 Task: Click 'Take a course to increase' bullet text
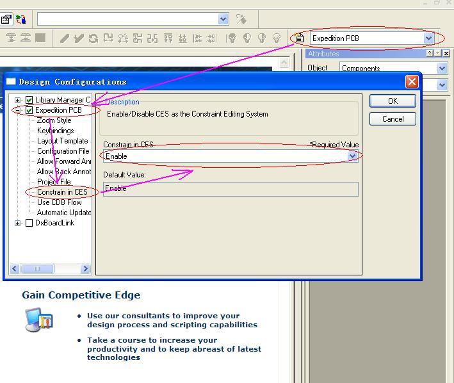click(x=174, y=348)
